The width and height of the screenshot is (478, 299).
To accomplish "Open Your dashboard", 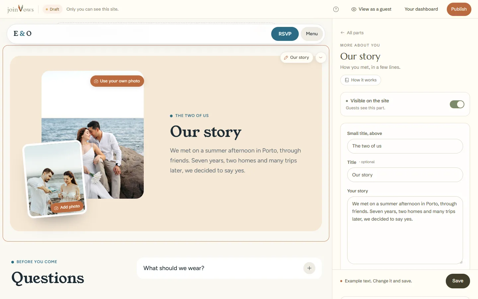I will (421, 9).
